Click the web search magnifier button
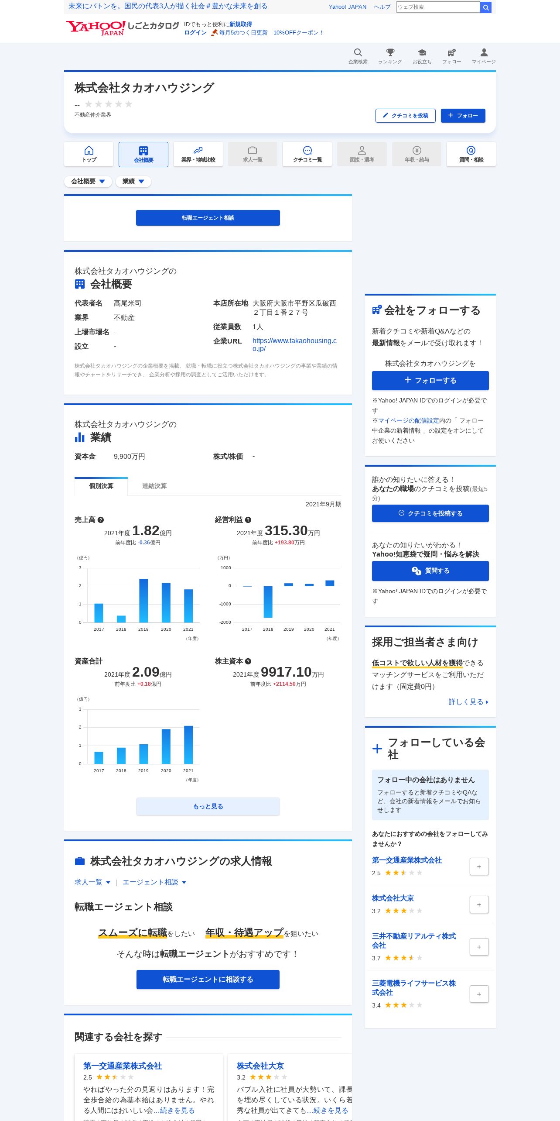The image size is (560, 1121). coord(486,7)
